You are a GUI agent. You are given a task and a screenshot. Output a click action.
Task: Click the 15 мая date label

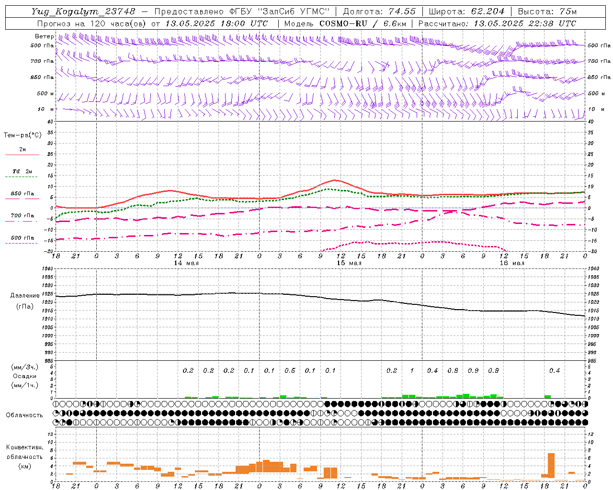[349, 263]
